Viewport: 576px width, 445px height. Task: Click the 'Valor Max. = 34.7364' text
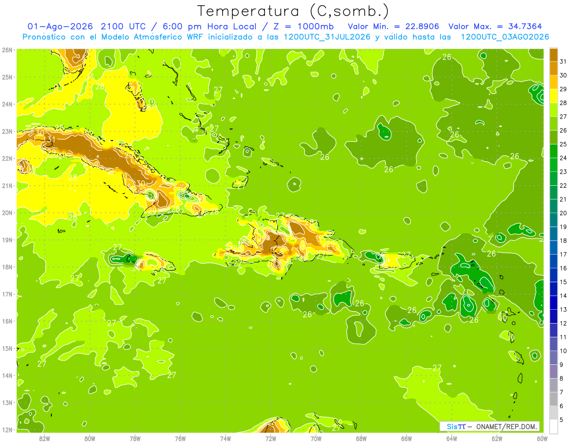click(496, 26)
